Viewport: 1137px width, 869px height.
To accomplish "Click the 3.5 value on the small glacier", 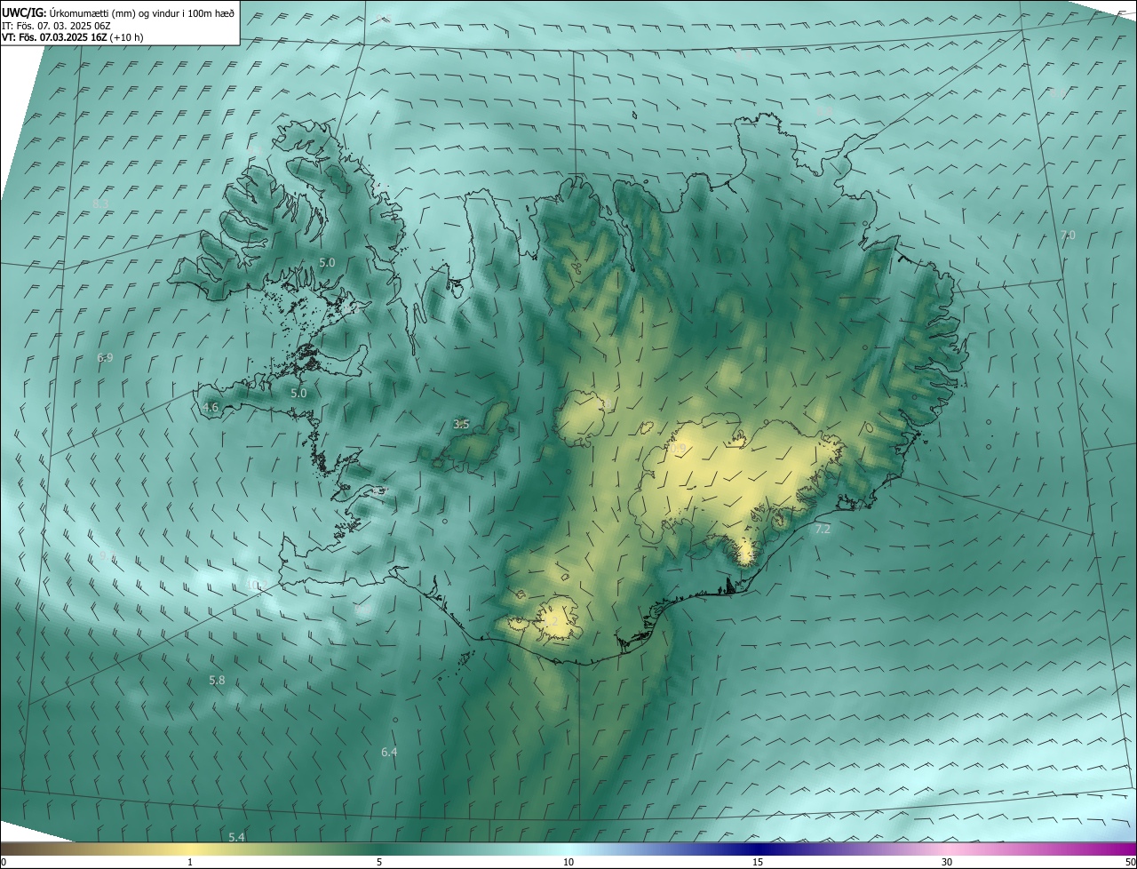I will pos(461,425).
